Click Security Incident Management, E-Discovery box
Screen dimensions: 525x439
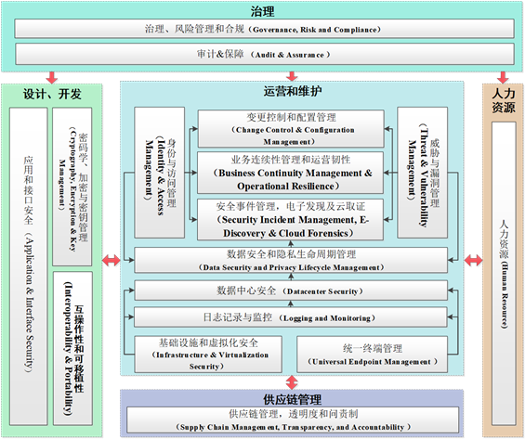pos(290,220)
